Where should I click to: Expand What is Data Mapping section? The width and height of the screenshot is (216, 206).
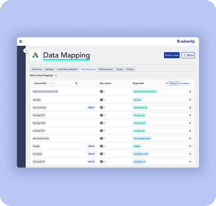tap(43, 75)
